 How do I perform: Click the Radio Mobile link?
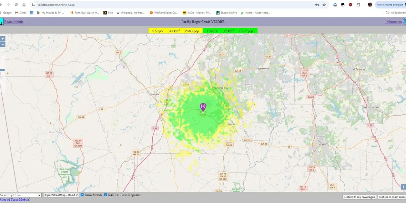tap(14, 22)
